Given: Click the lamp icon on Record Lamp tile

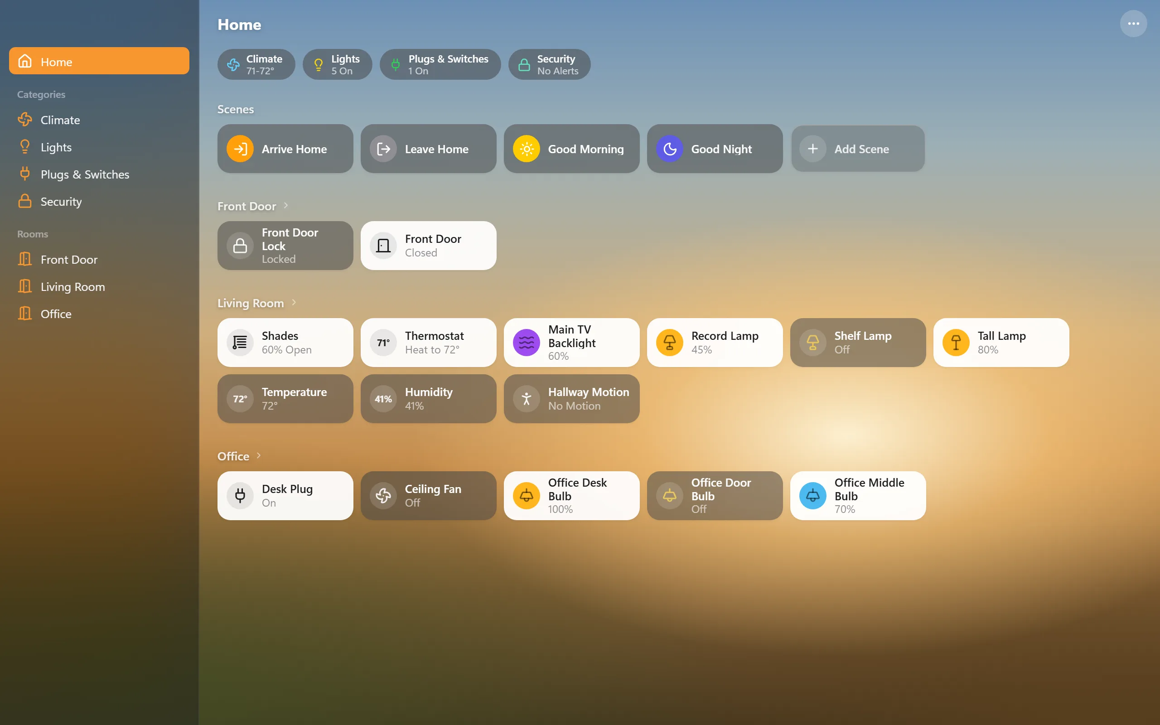Looking at the screenshot, I should coord(670,343).
